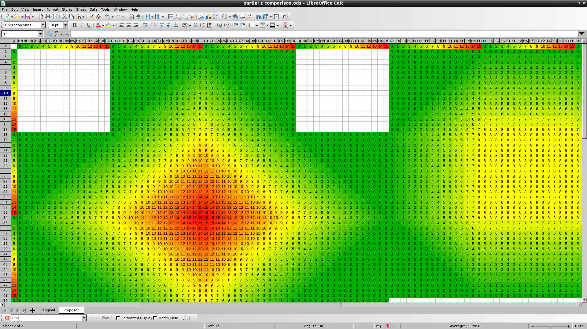Open the Data menu
The width and height of the screenshot is (587, 329).
(x=93, y=9)
